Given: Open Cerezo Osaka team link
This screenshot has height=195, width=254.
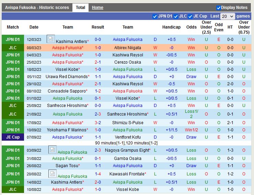Looking at the screenshot, I should pos(127,62).
